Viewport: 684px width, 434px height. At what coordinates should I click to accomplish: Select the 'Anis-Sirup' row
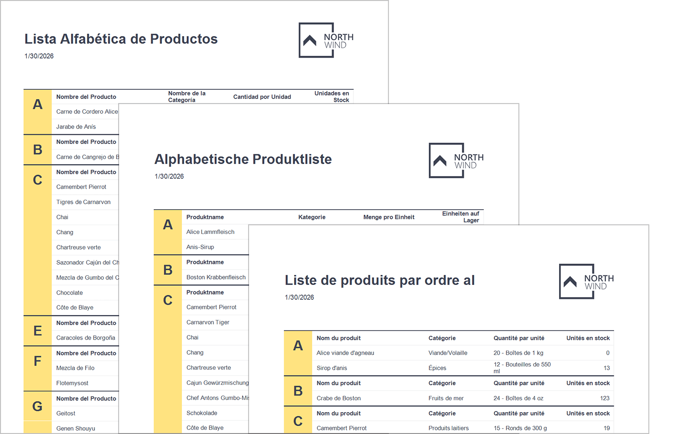point(215,247)
